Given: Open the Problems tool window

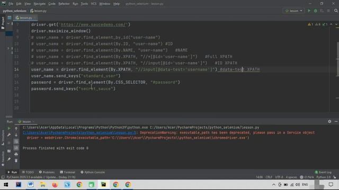Looking at the screenshot, I should (47, 172).
